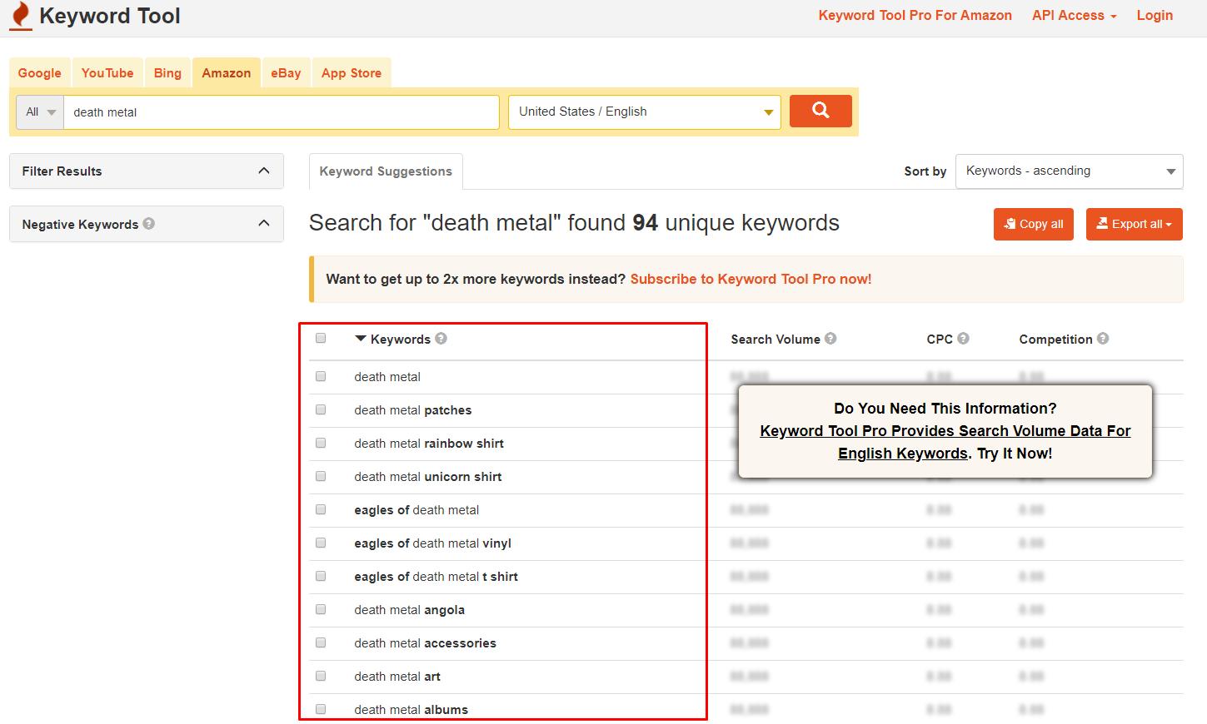
Task: Switch to the App Store tab
Action: tap(352, 73)
